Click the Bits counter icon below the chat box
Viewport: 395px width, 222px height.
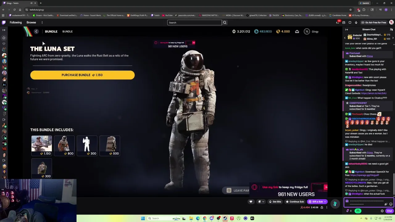point(348,211)
